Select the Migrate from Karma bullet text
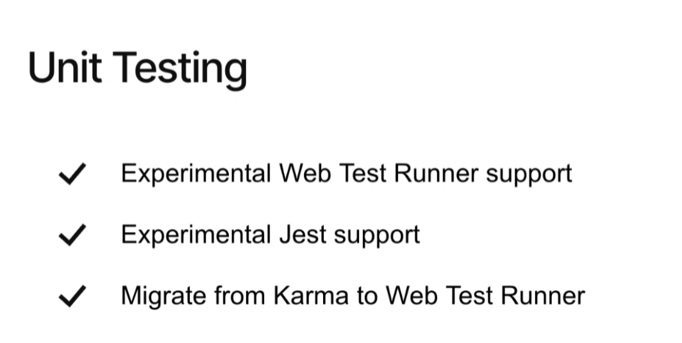This screenshot has height=343, width=682. pyautogui.click(x=353, y=296)
